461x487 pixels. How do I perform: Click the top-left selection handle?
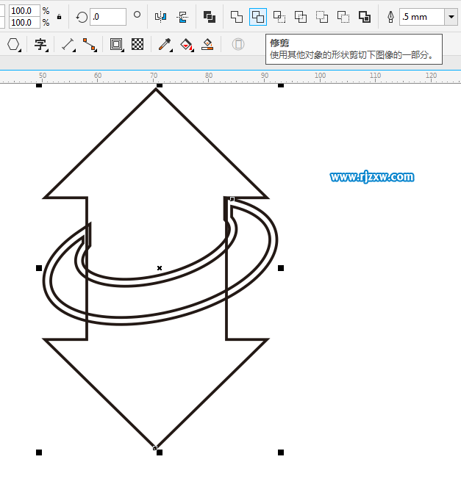pyautogui.click(x=39, y=85)
